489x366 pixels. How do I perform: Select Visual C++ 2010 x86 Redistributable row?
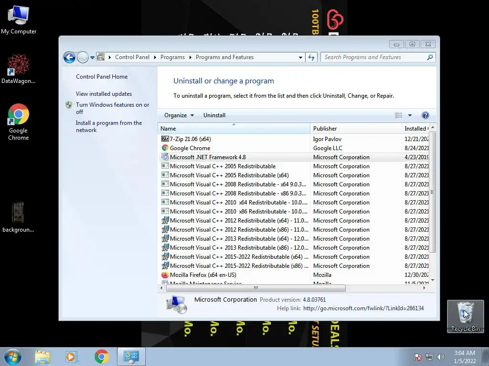pyautogui.click(x=294, y=211)
